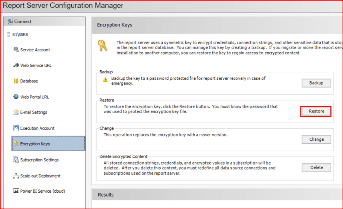
Task: Click the Web Service URL globe icon
Action: pyautogui.click(x=16, y=65)
